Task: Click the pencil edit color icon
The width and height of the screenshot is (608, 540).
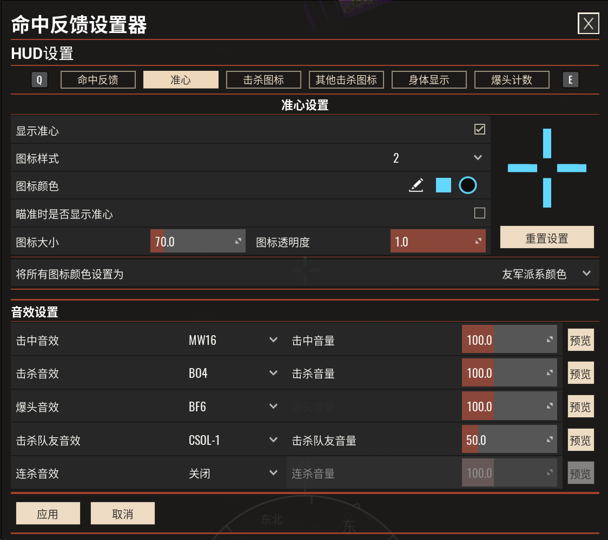Action: tap(416, 185)
